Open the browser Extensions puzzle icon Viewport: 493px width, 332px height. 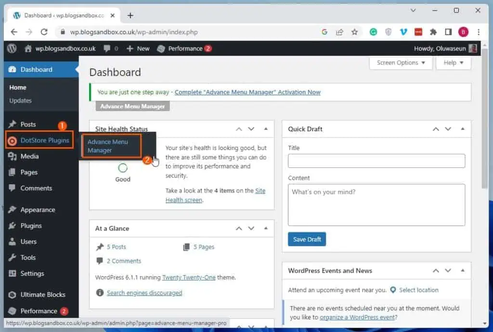(x=433, y=32)
